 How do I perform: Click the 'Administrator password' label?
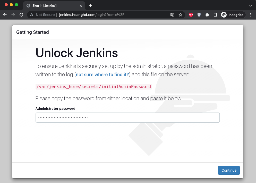pyautogui.click(x=55, y=108)
